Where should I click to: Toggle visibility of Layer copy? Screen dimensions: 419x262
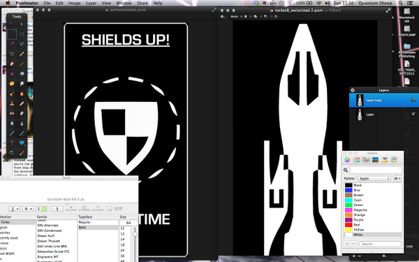[413, 100]
